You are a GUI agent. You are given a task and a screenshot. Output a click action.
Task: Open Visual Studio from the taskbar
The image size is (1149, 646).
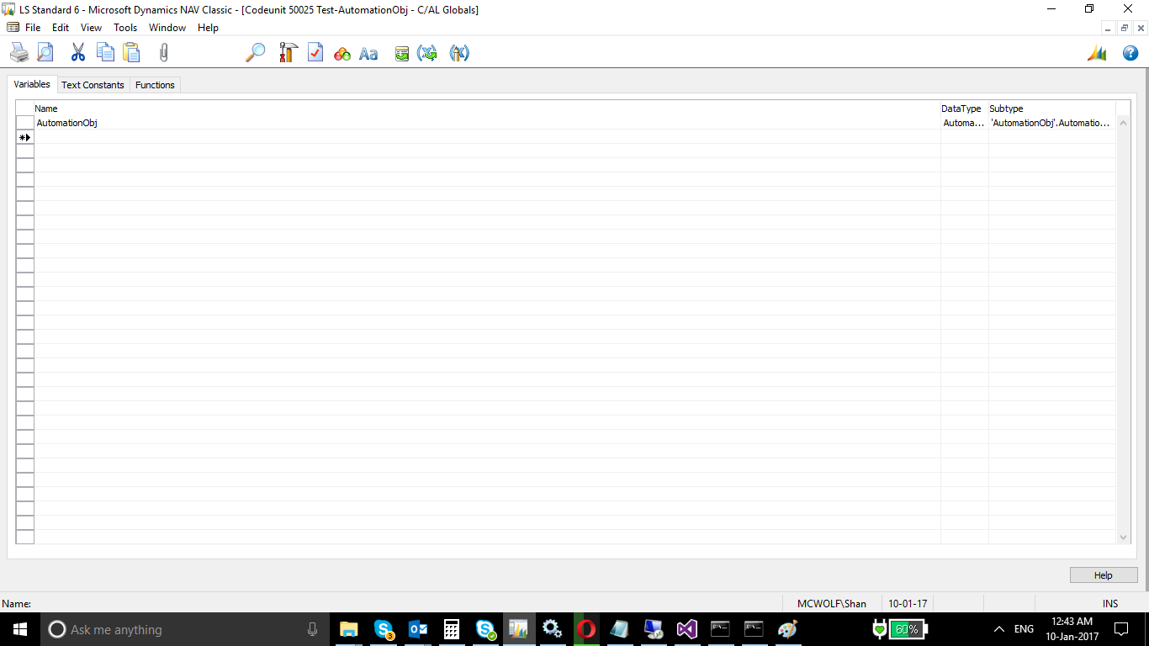coord(686,629)
